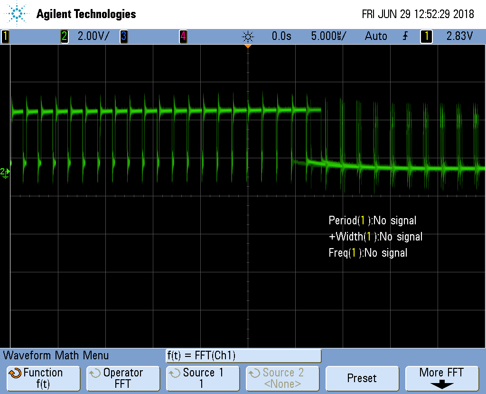Open the Source 1 selector

(x=203, y=378)
